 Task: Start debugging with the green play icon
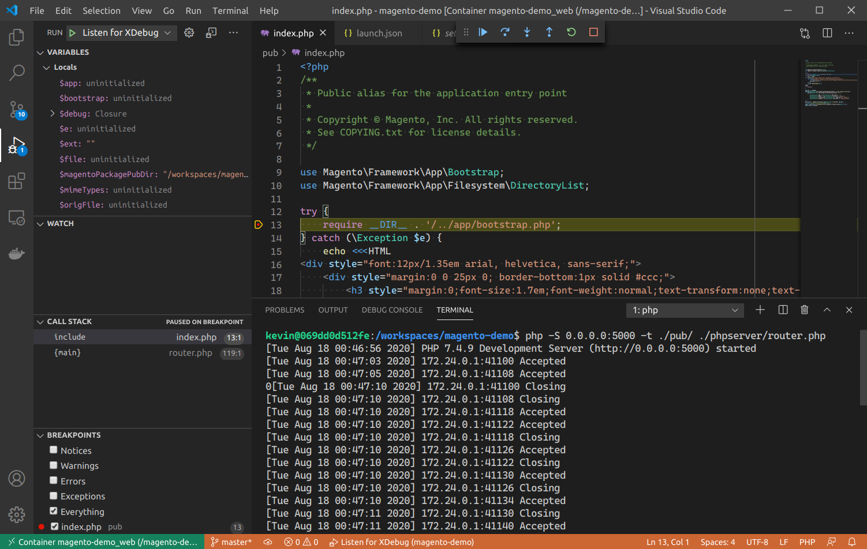click(x=73, y=33)
